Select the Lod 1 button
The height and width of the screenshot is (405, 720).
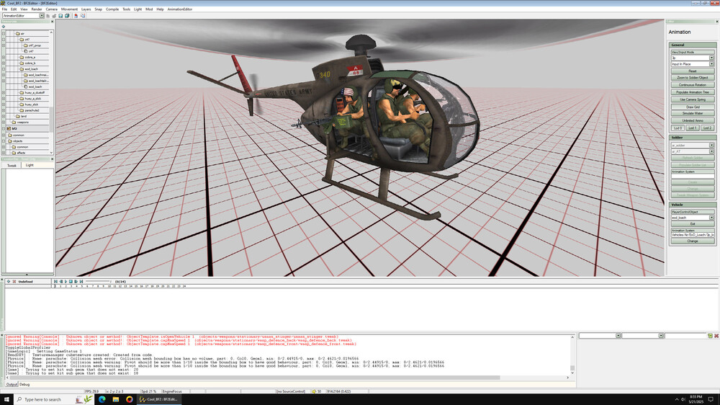click(693, 128)
